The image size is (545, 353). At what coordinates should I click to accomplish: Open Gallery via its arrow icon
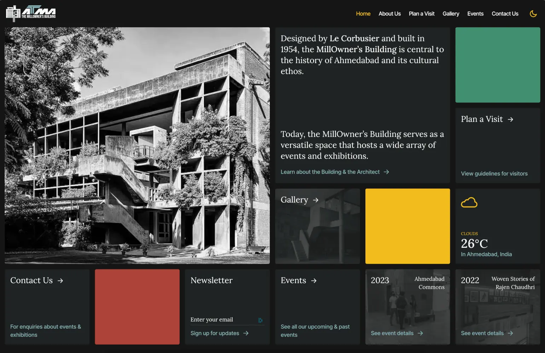click(315, 200)
